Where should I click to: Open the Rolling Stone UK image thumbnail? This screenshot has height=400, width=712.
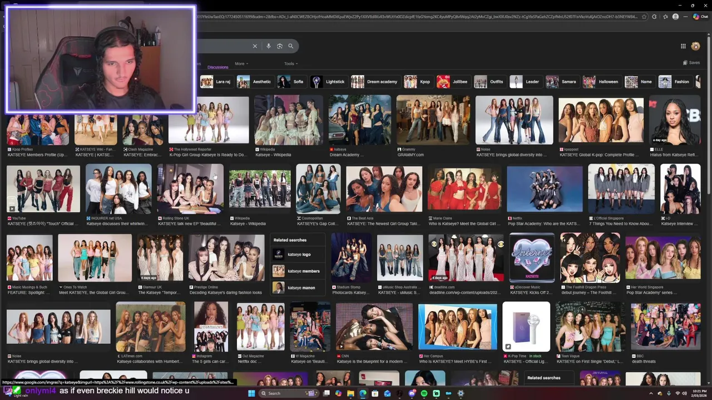[190, 189]
